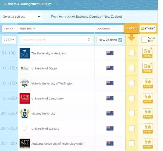
Task: Tick compare checkbox for Victoria University of Wellington
Action: [x=132, y=83]
